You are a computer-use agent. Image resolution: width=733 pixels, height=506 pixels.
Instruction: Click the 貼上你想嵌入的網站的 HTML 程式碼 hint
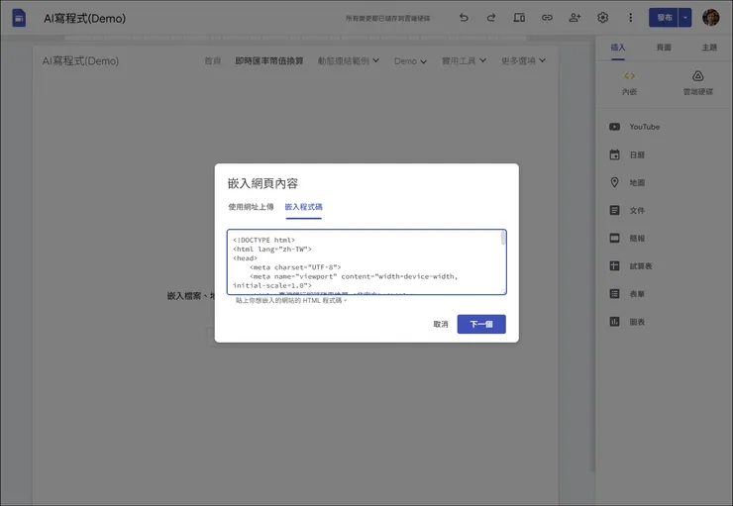tap(291, 300)
